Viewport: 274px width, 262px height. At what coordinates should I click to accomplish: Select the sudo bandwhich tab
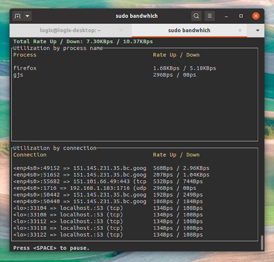[189, 30]
